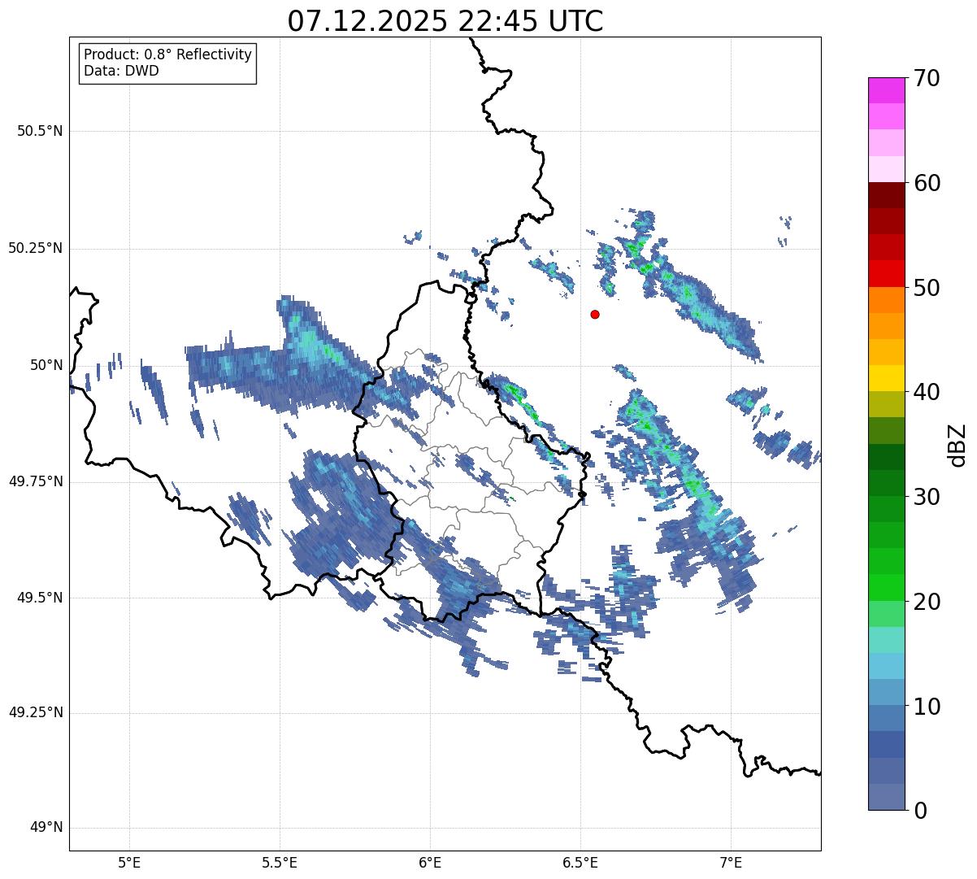Click the 49.25°N latitude label
Screen dimensions: 977x879
pyautogui.click(x=36, y=713)
